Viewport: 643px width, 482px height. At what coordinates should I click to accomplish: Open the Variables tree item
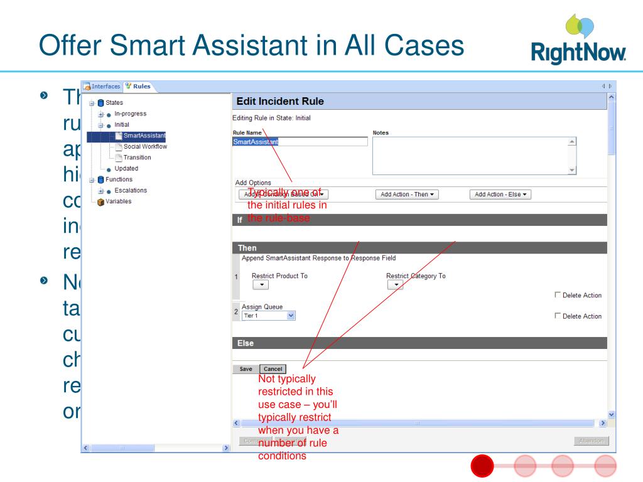pyautogui.click(x=119, y=201)
